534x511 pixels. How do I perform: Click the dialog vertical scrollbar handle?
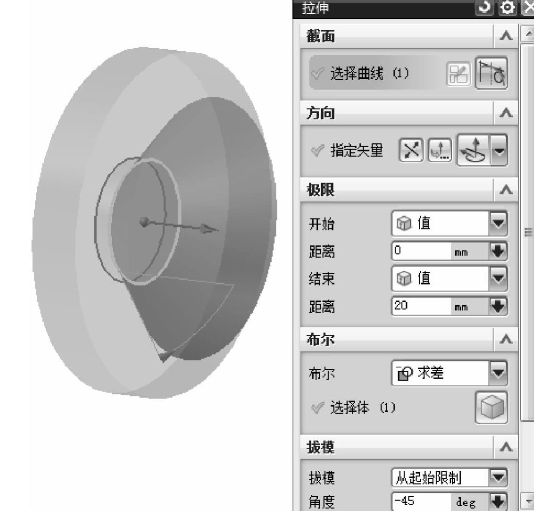pyautogui.click(x=528, y=232)
